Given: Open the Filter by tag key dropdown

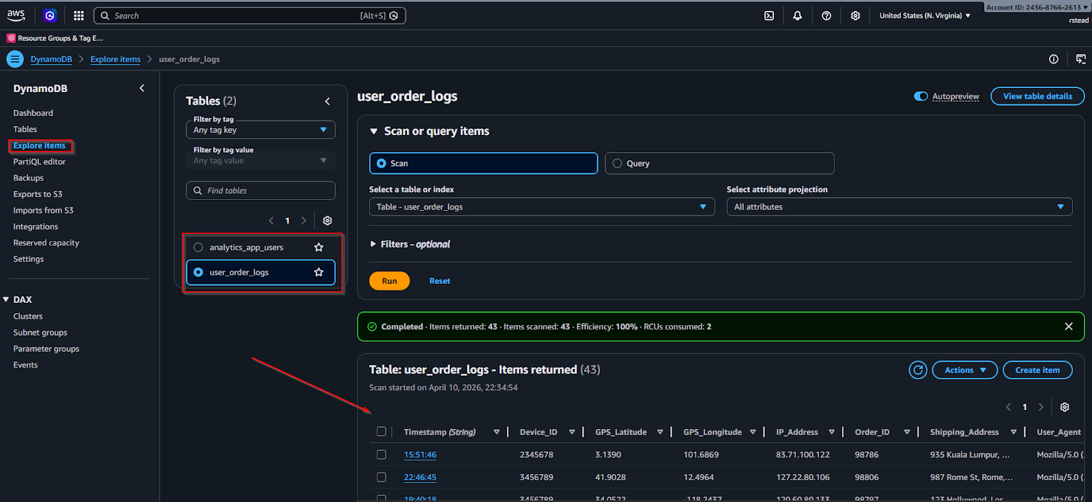Looking at the screenshot, I should (261, 130).
